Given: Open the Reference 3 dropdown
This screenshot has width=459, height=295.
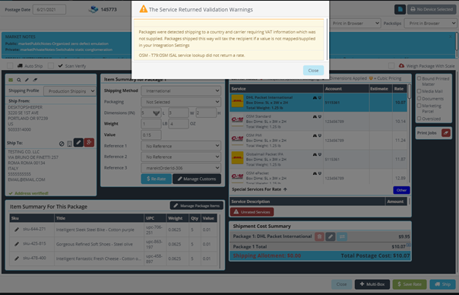Looking at the screenshot, I should (x=181, y=168).
